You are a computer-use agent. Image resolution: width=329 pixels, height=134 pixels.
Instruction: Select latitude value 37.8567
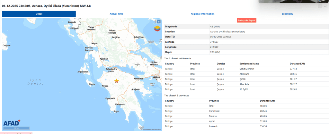tap(214, 42)
